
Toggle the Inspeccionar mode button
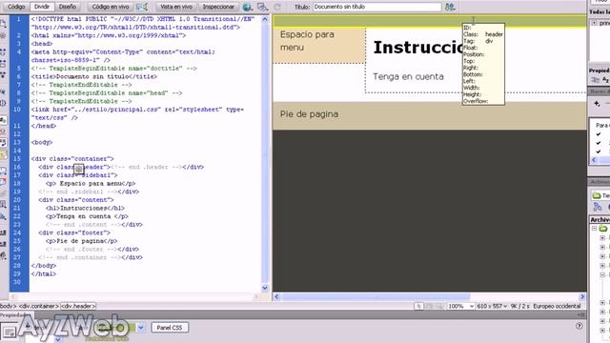click(x=218, y=7)
